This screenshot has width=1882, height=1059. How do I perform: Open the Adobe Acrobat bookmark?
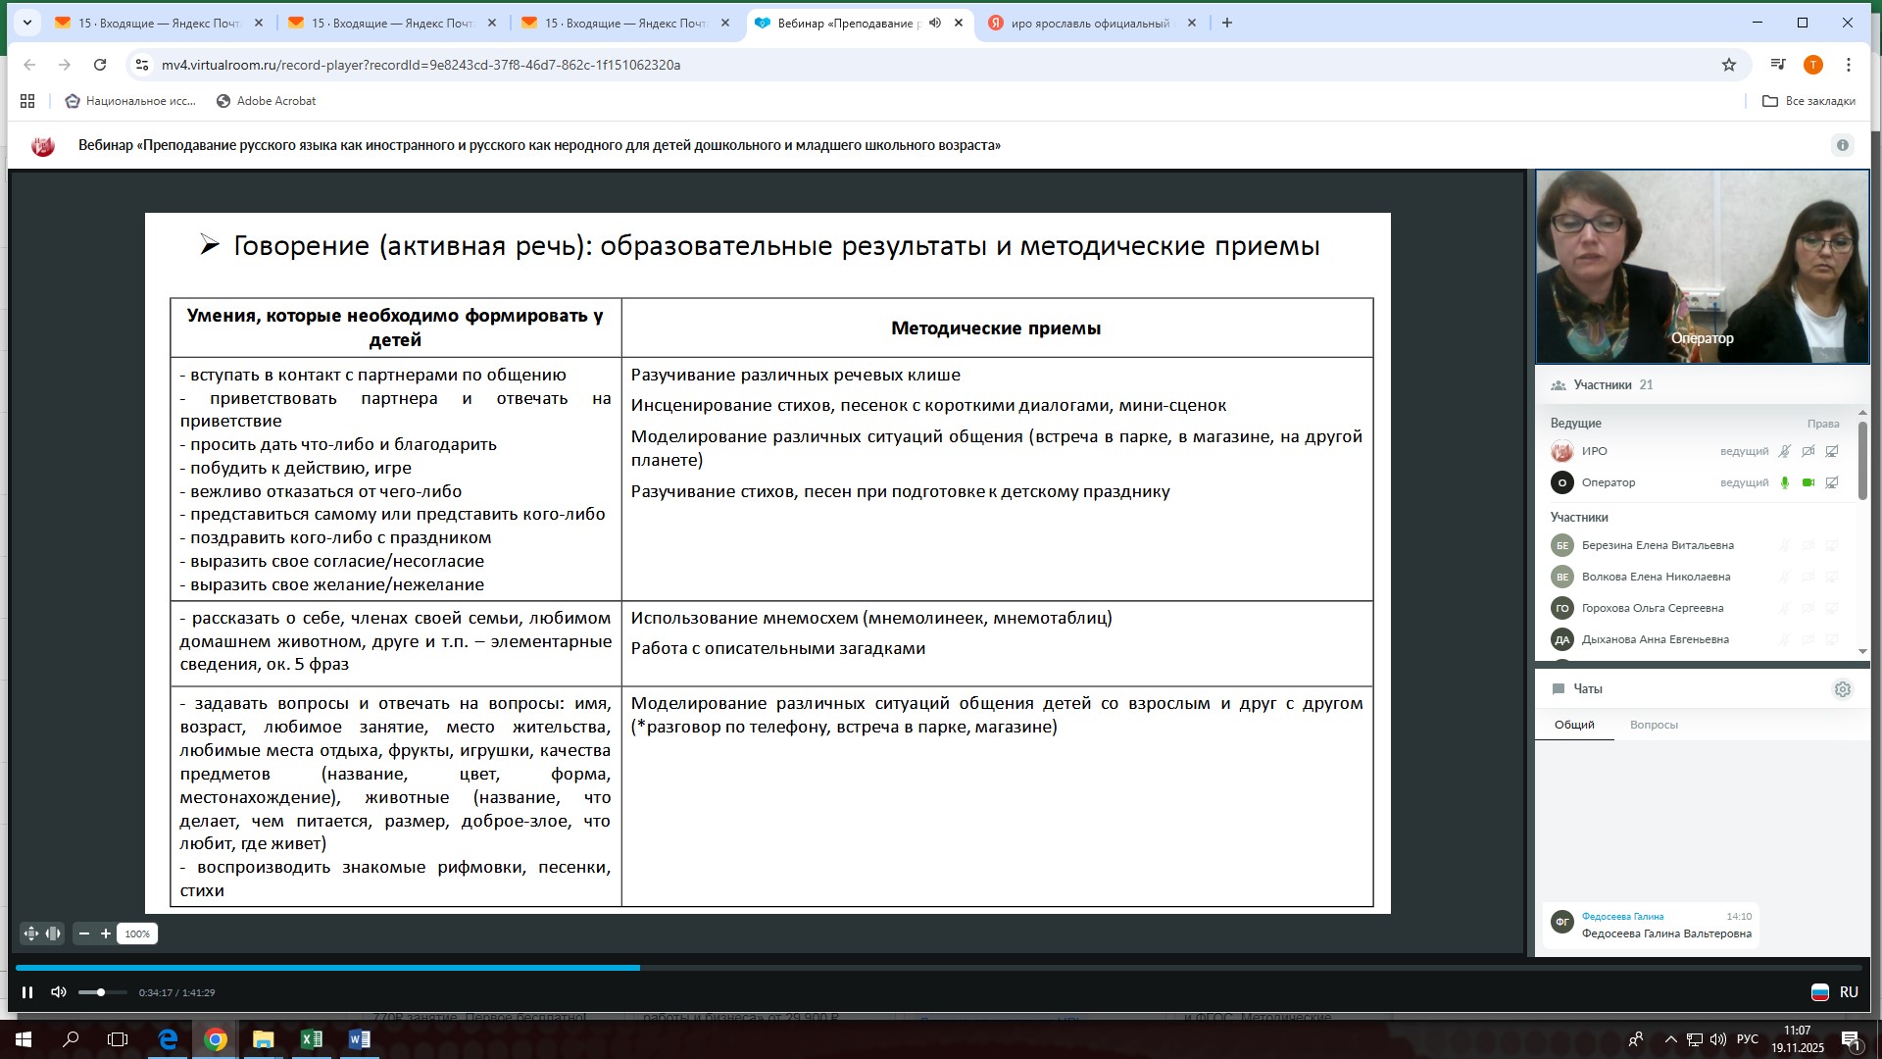pyautogui.click(x=266, y=101)
